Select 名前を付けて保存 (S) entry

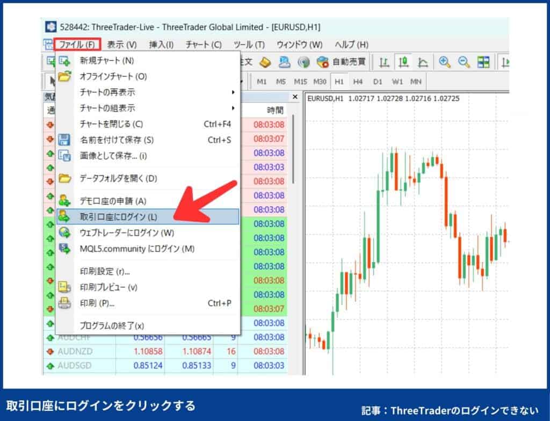pos(148,140)
